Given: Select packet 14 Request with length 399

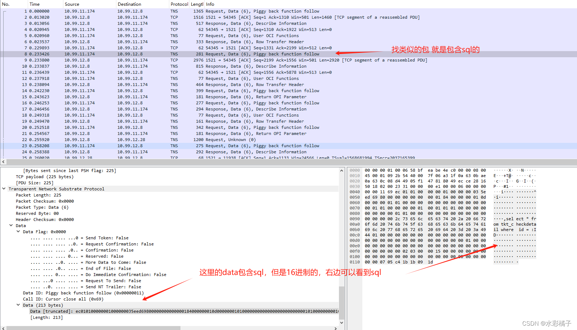Looking at the screenshot, I should [x=288, y=91].
